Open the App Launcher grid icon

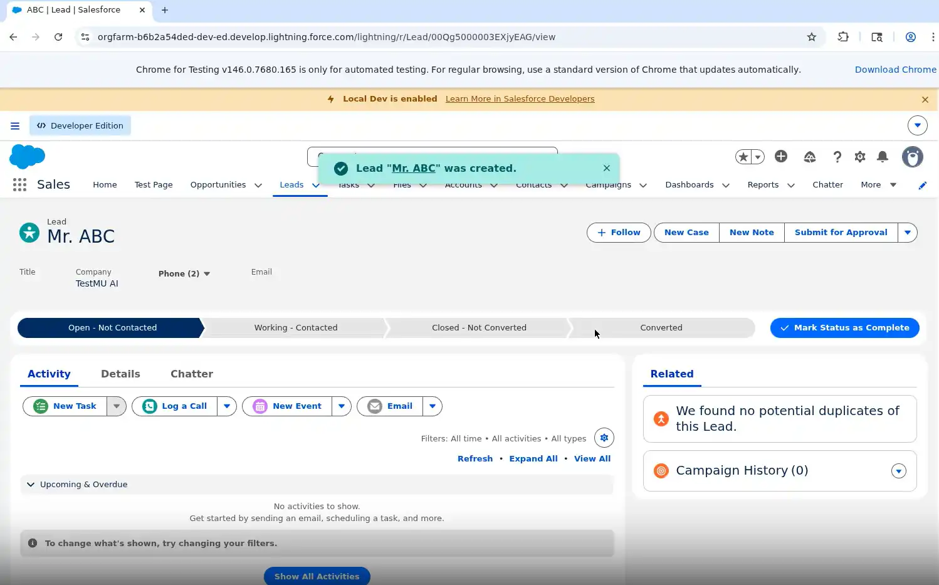click(19, 184)
